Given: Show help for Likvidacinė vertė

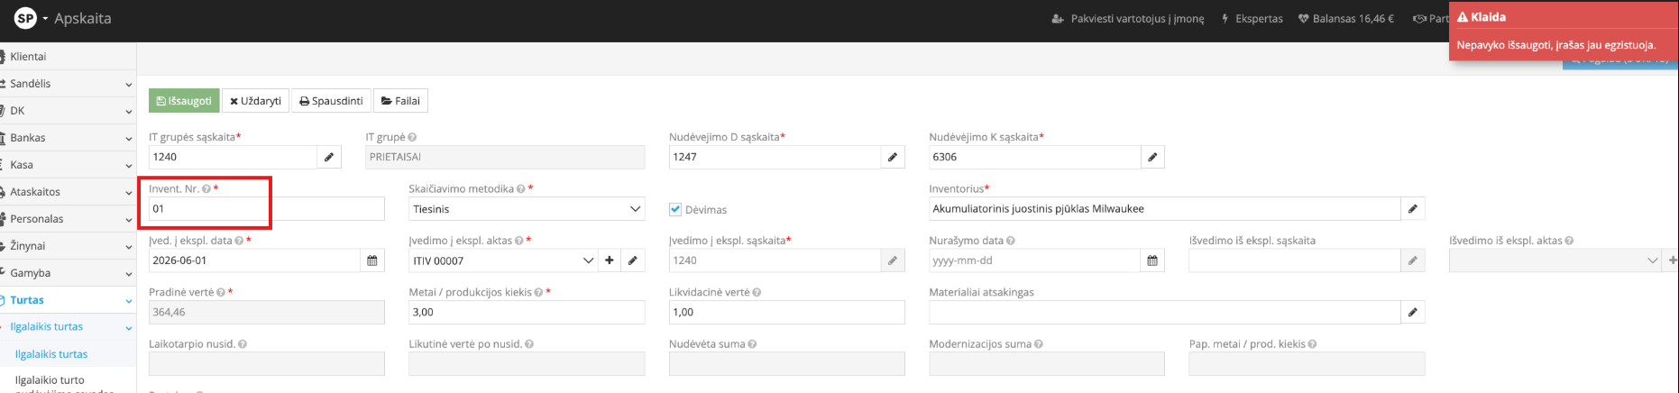Looking at the screenshot, I should point(757,293).
